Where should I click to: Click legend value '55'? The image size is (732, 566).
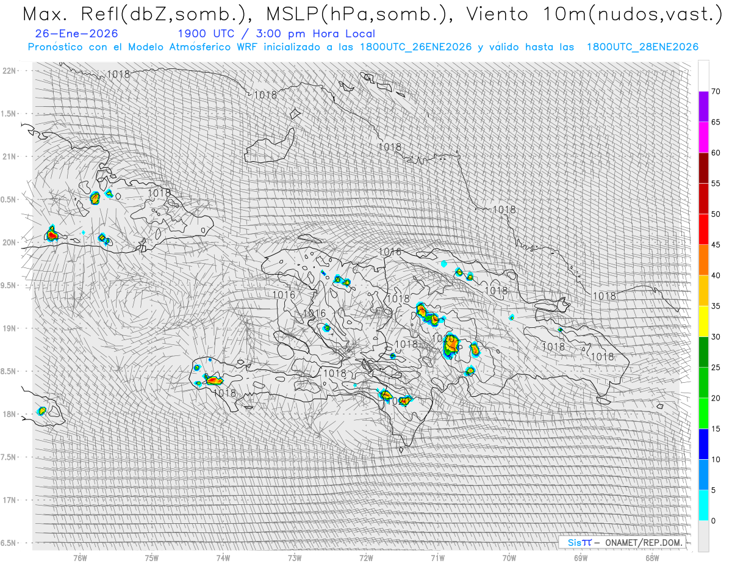click(x=716, y=184)
